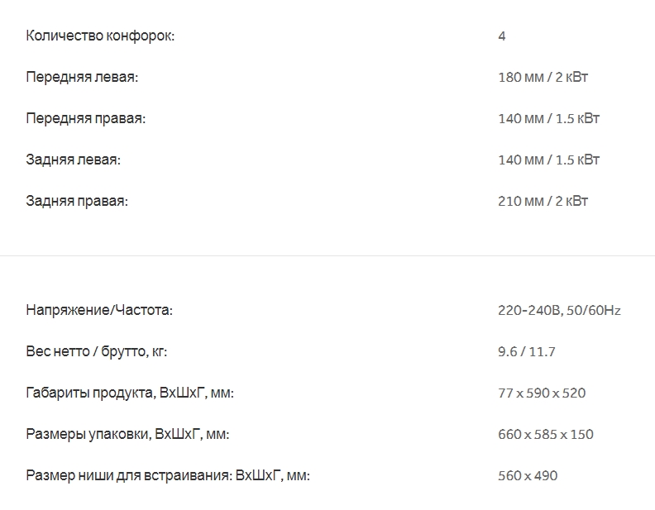Click the burner count value '4'
Viewport: 655px width, 510px height.
[x=502, y=36]
